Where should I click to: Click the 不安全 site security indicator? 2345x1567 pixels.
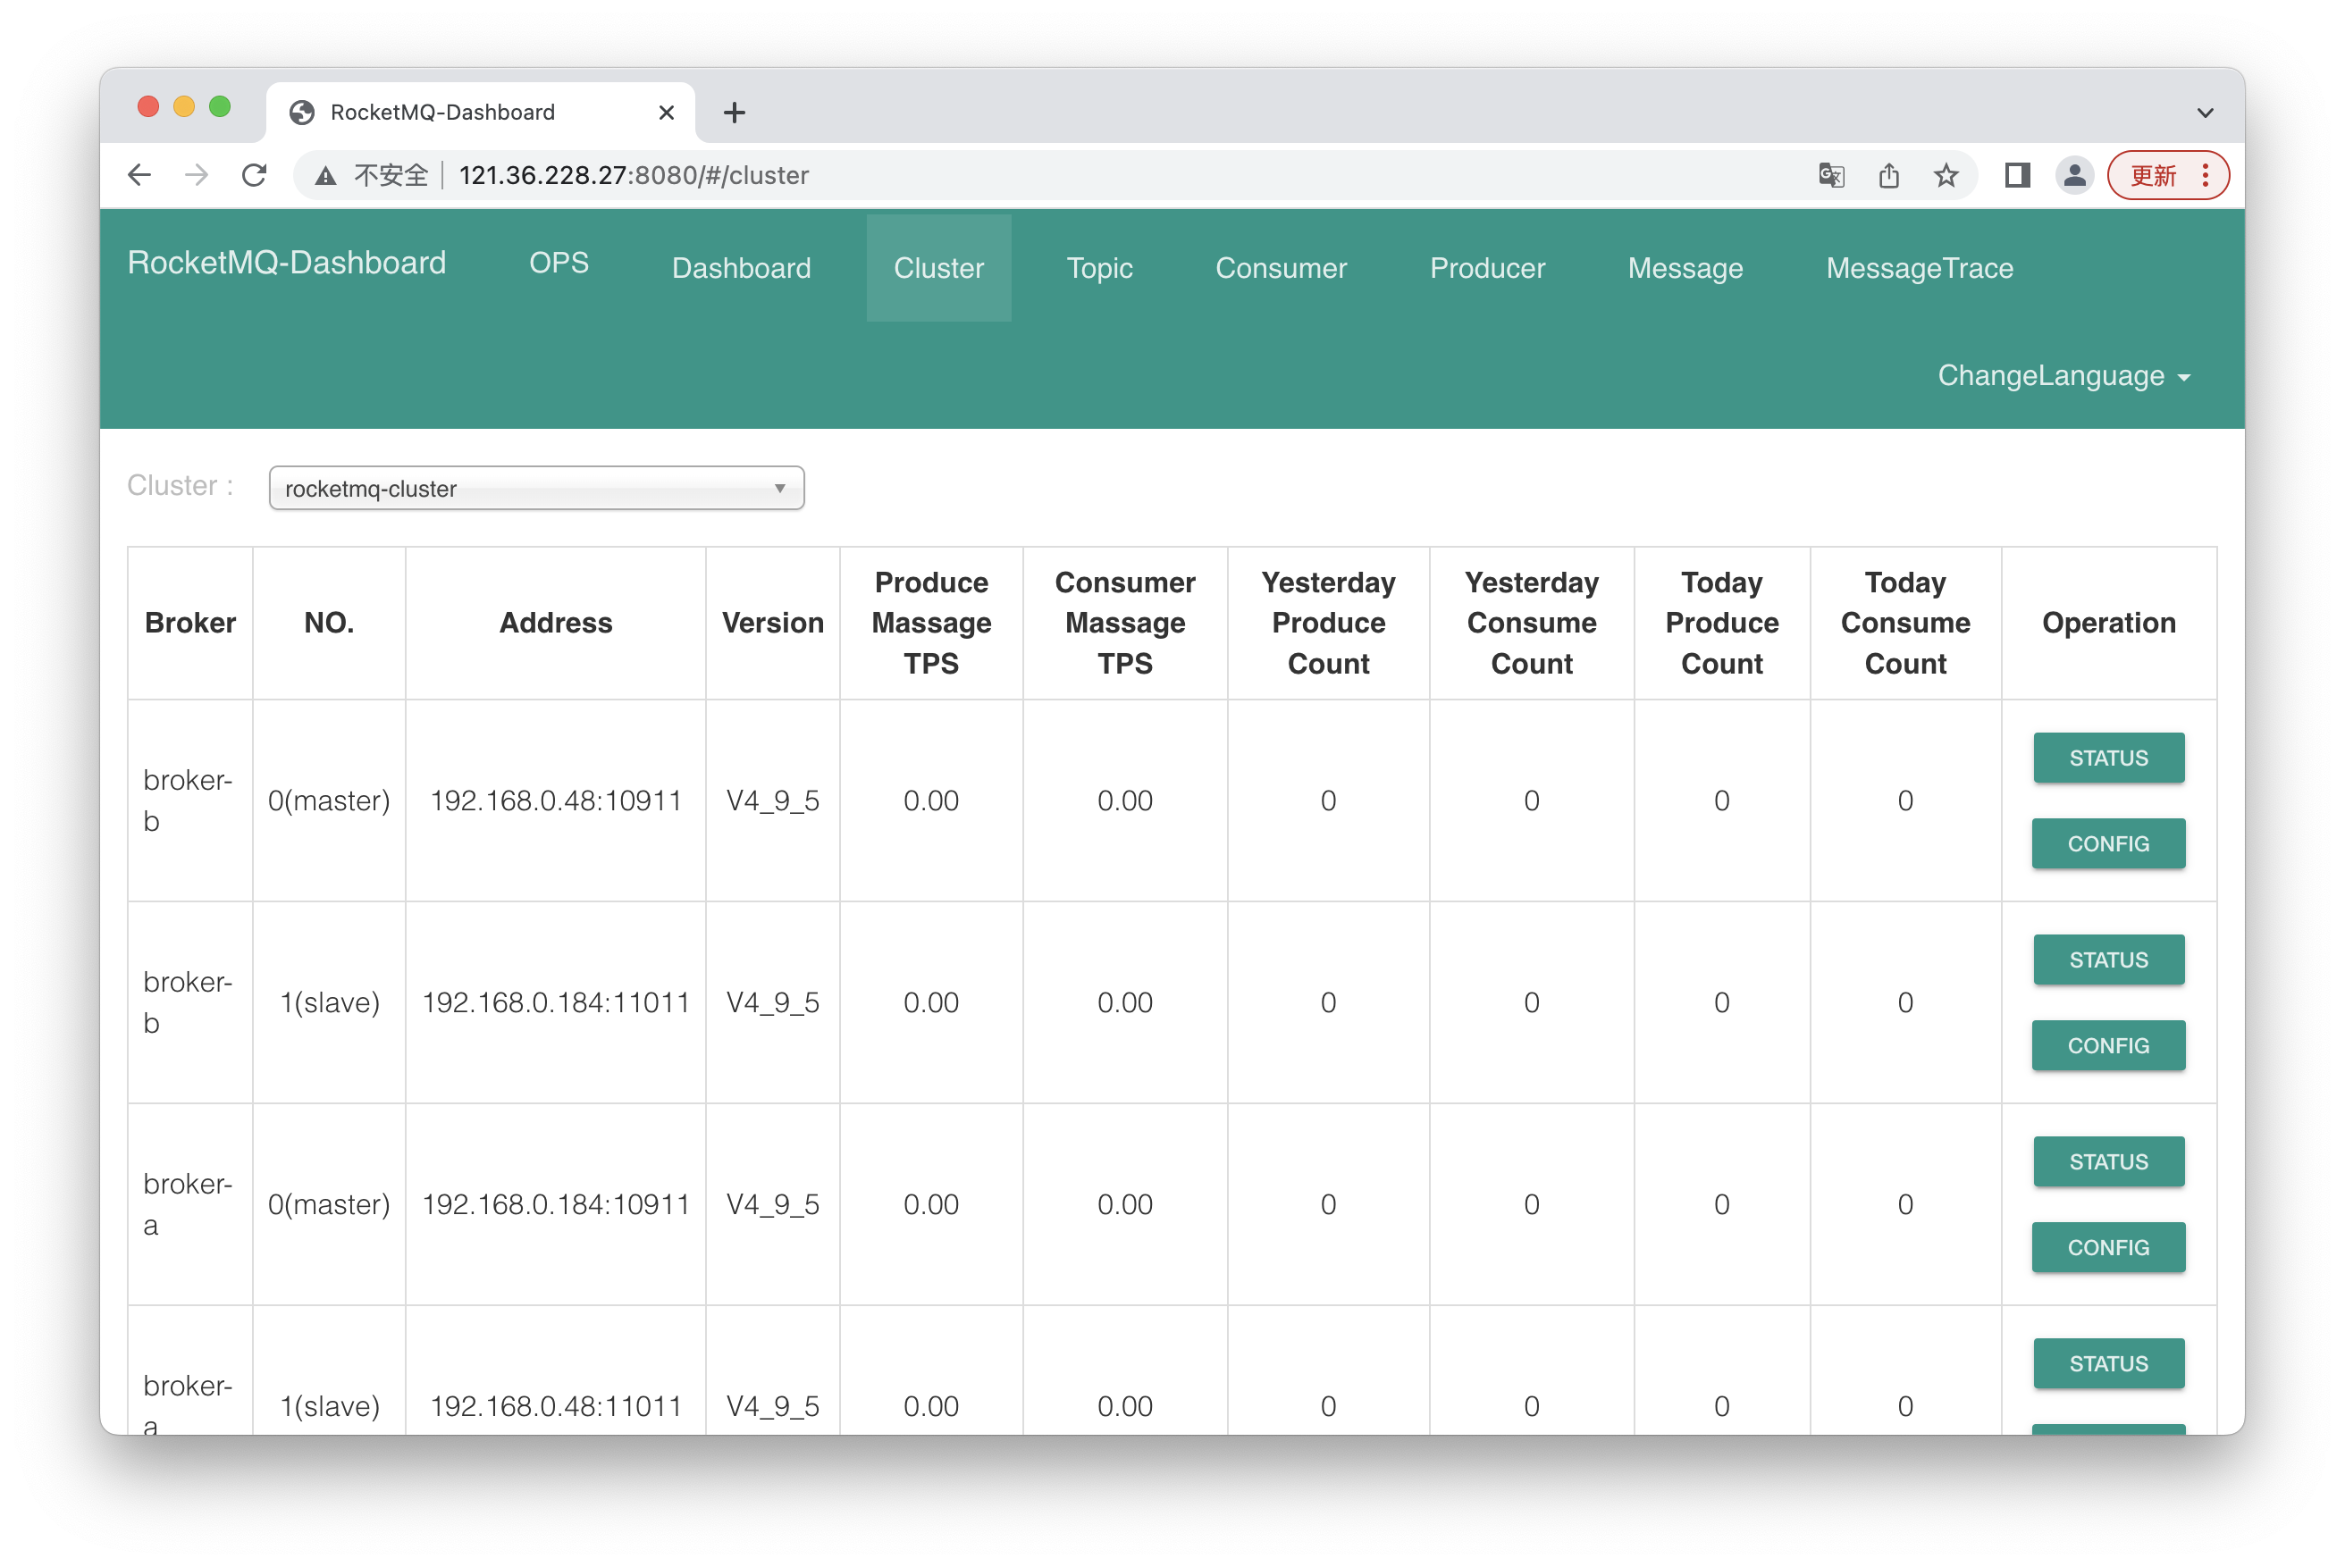(x=390, y=175)
